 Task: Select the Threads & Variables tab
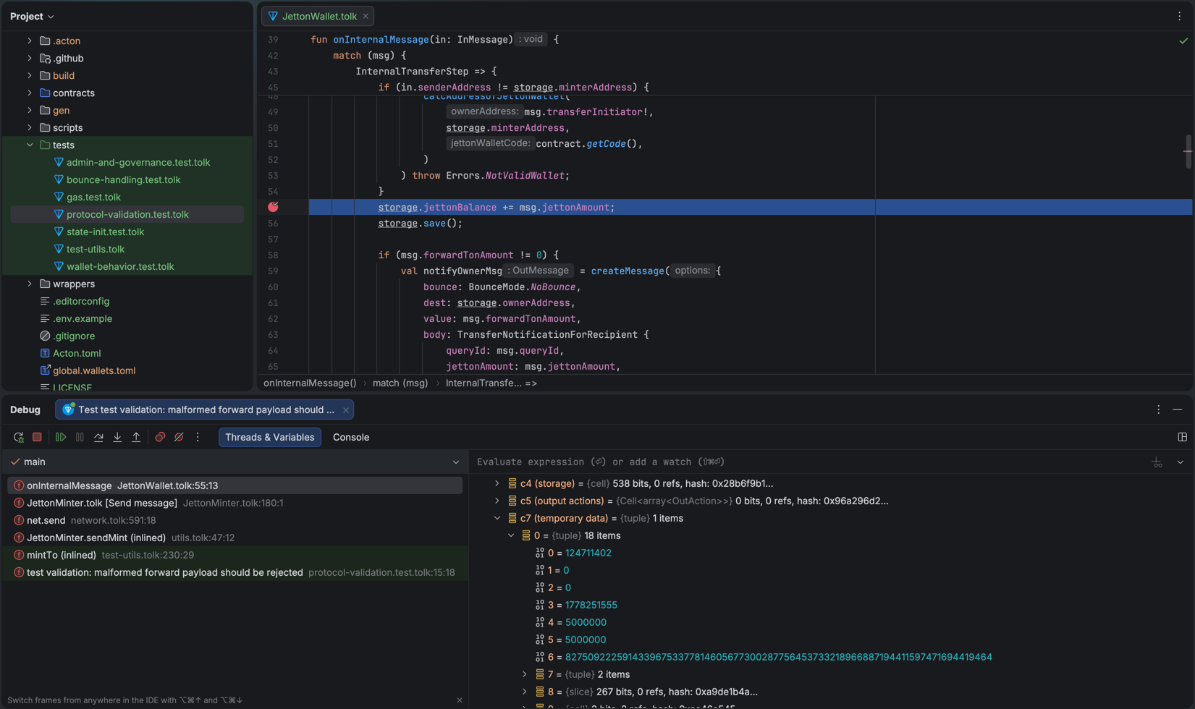click(x=270, y=437)
